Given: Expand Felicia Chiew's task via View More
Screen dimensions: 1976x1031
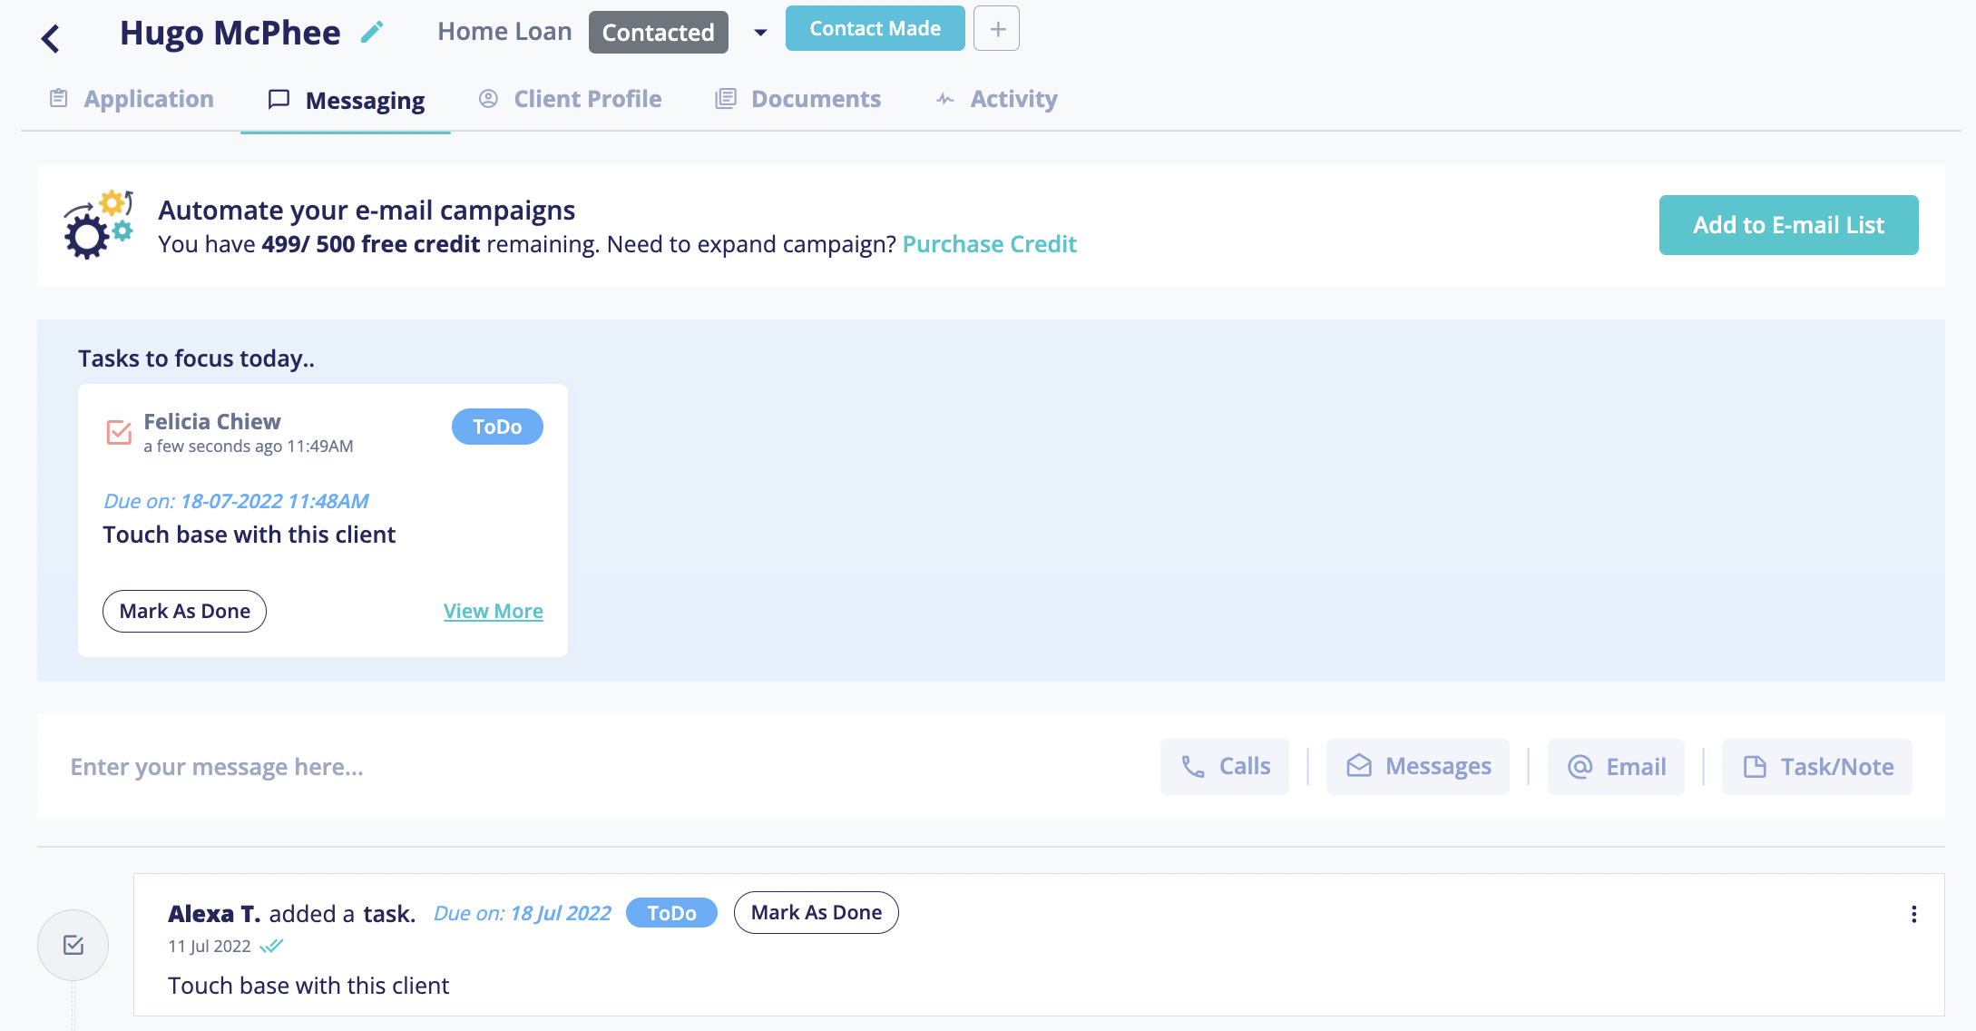Looking at the screenshot, I should tap(493, 611).
